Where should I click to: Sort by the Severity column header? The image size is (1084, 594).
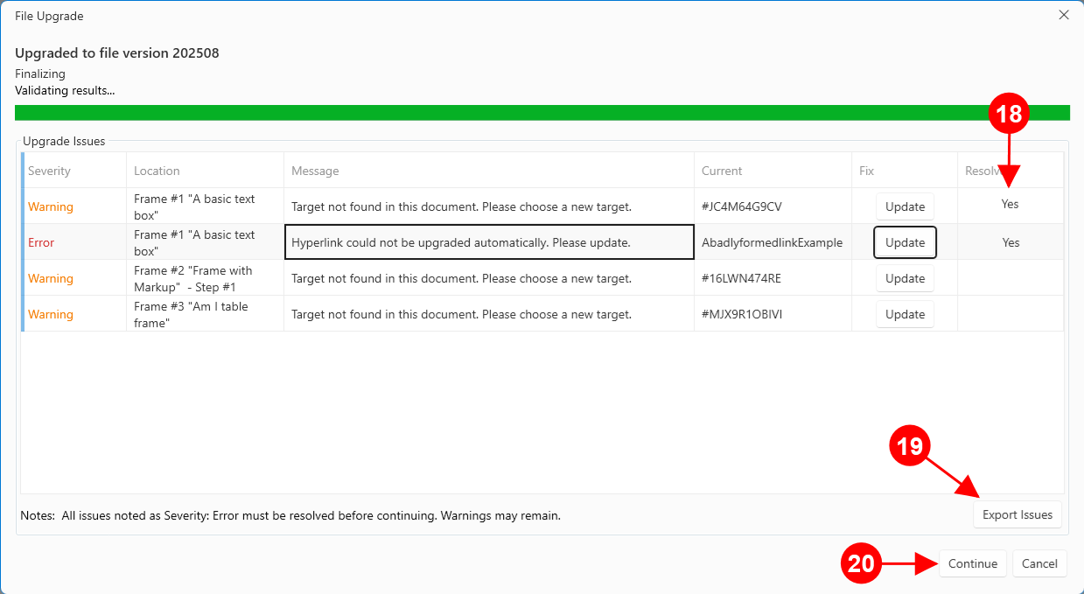coord(50,171)
